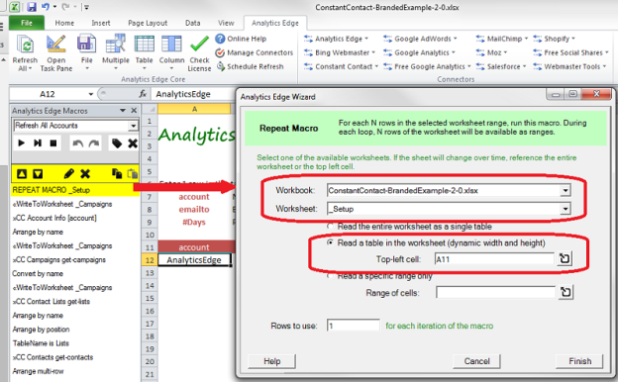Select REPEAT MACRO _Setup function
The width and height of the screenshot is (618, 382).
(x=75, y=190)
